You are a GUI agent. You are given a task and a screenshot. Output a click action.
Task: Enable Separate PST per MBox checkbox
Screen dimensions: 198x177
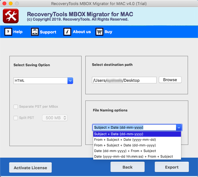pos(16,107)
